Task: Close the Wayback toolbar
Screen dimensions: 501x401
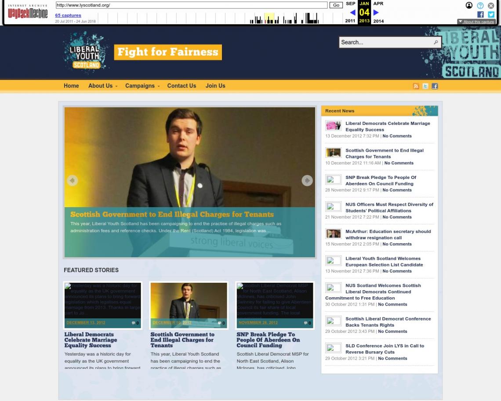Action: pyautogui.click(x=491, y=5)
